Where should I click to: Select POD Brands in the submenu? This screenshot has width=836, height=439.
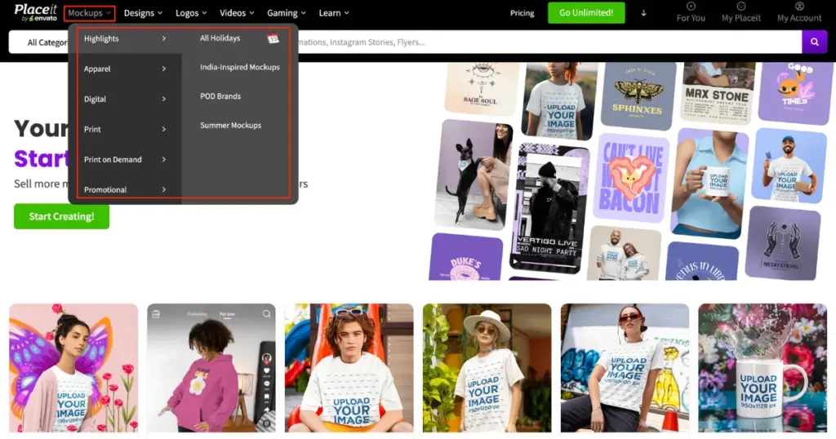[220, 96]
